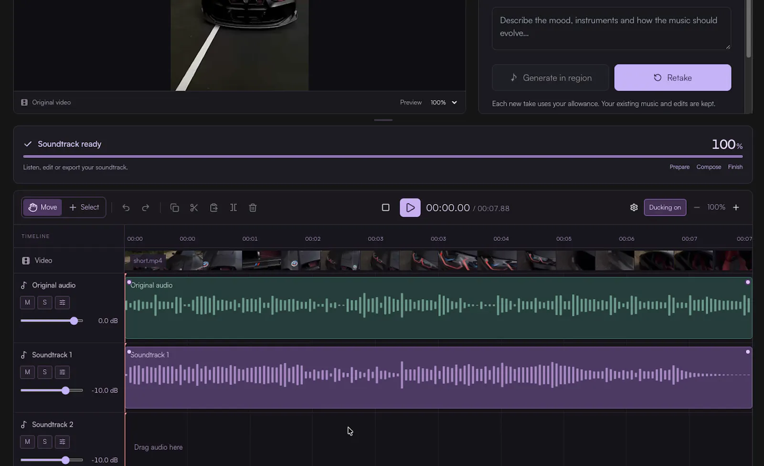Start playback with the play button
The height and width of the screenshot is (466, 764).
[x=410, y=207]
